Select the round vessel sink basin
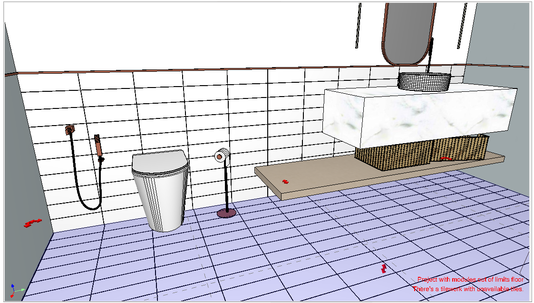Image resolution: width=534 pixels, height=303 pixels. 424,82
